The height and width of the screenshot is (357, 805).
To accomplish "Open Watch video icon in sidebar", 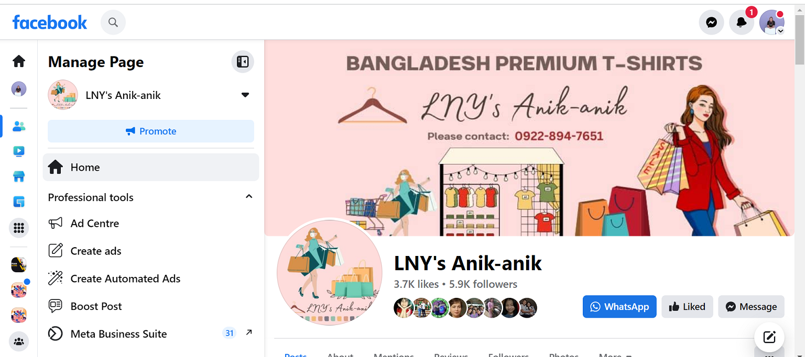I will tap(19, 151).
